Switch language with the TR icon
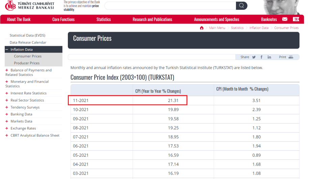Viewport: 316px width, 179px height. pos(296,19)
